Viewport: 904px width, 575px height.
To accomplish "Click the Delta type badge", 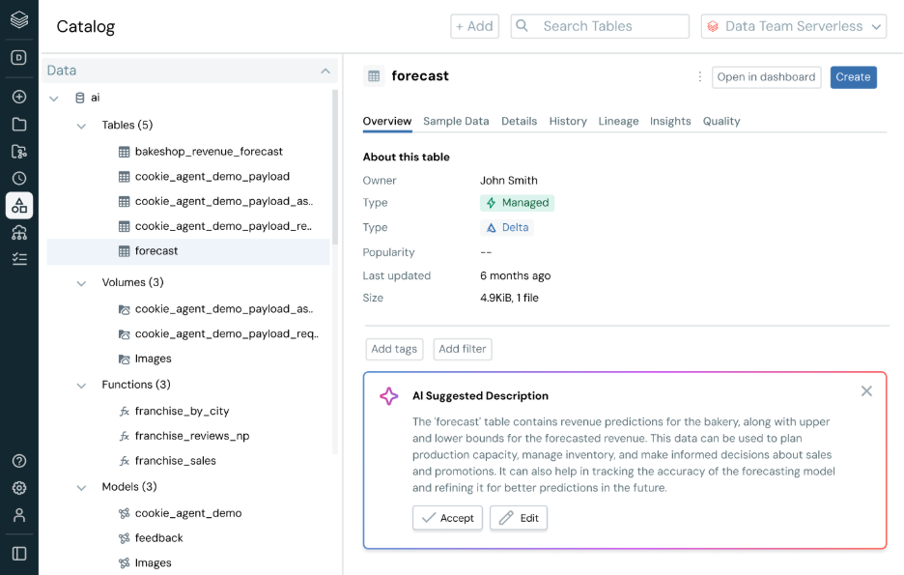I will pyautogui.click(x=507, y=227).
